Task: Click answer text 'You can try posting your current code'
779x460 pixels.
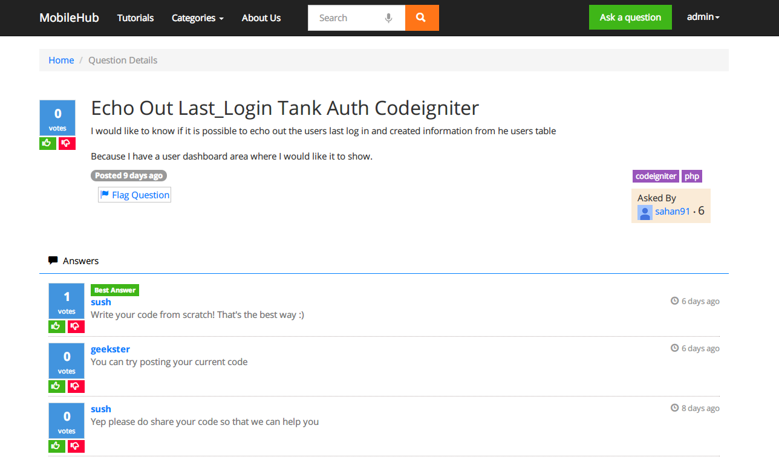Action: coord(169,362)
